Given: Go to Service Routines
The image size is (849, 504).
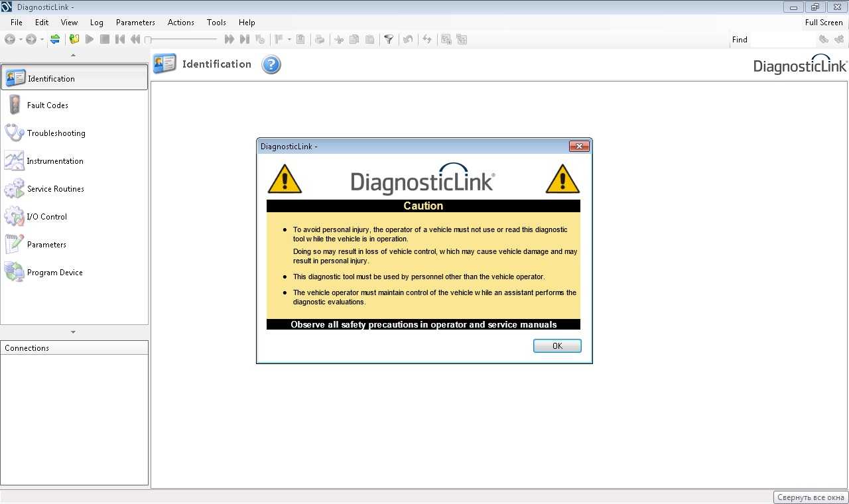Looking at the screenshot, I should coord(55,189).
